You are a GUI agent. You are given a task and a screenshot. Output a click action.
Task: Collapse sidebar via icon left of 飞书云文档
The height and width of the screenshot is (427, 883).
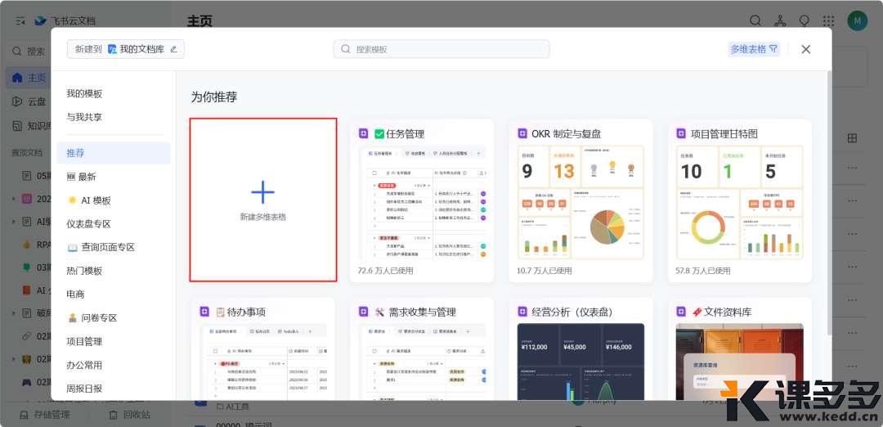click(x=20, y=21)
